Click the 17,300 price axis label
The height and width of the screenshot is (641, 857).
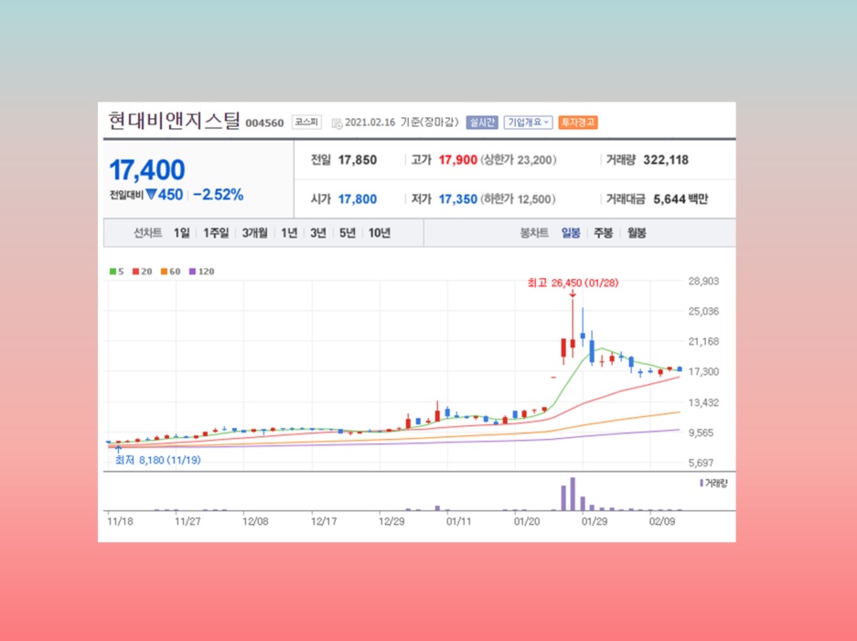pyautogui.click(x=703, y=371)
